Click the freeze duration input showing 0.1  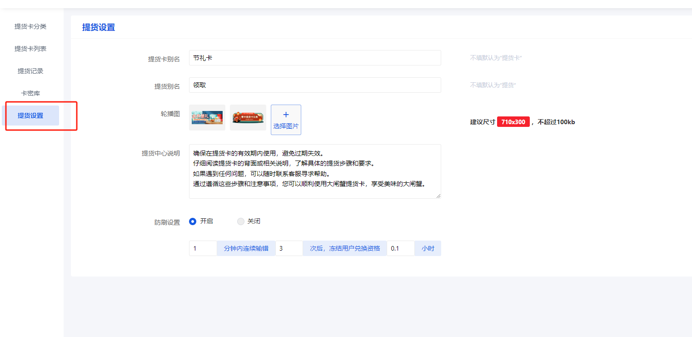(400, 248)
